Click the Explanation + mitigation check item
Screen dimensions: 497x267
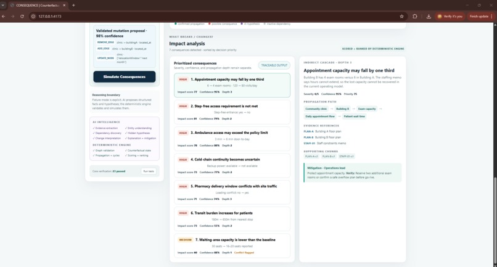141,138
